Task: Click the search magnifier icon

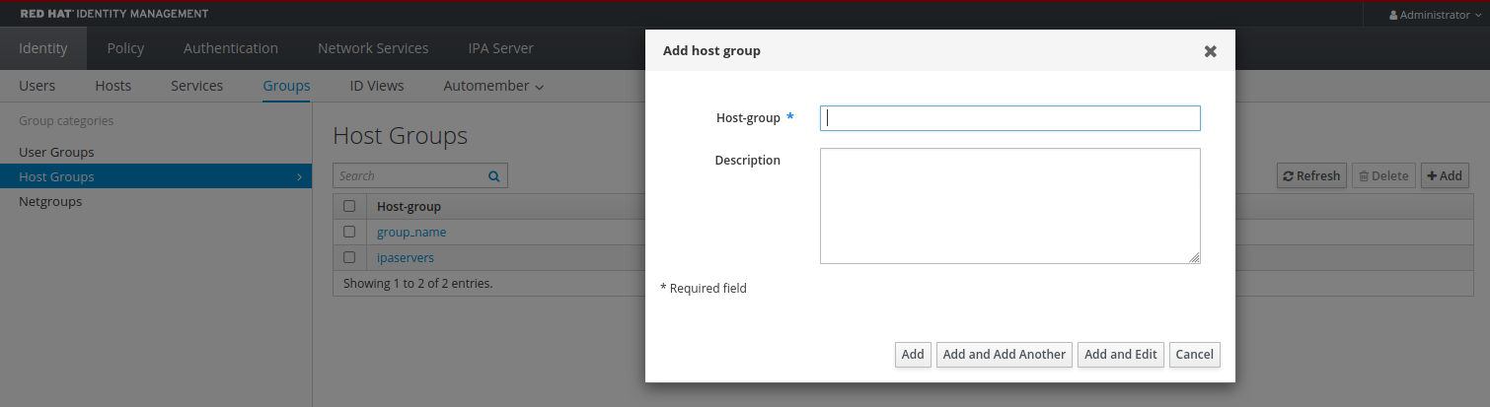Action: tap(493, 176)
